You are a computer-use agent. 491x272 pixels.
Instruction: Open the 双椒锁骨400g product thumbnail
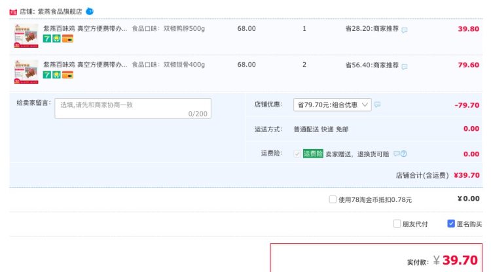(x=26, y=71)
